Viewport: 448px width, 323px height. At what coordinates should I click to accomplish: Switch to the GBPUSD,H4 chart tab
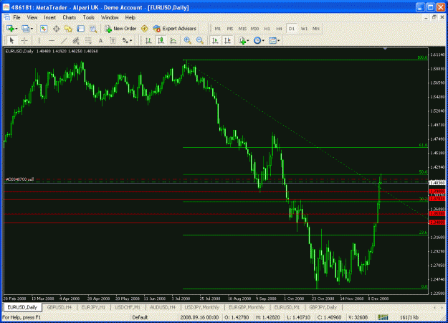click(x=59, y=307)
